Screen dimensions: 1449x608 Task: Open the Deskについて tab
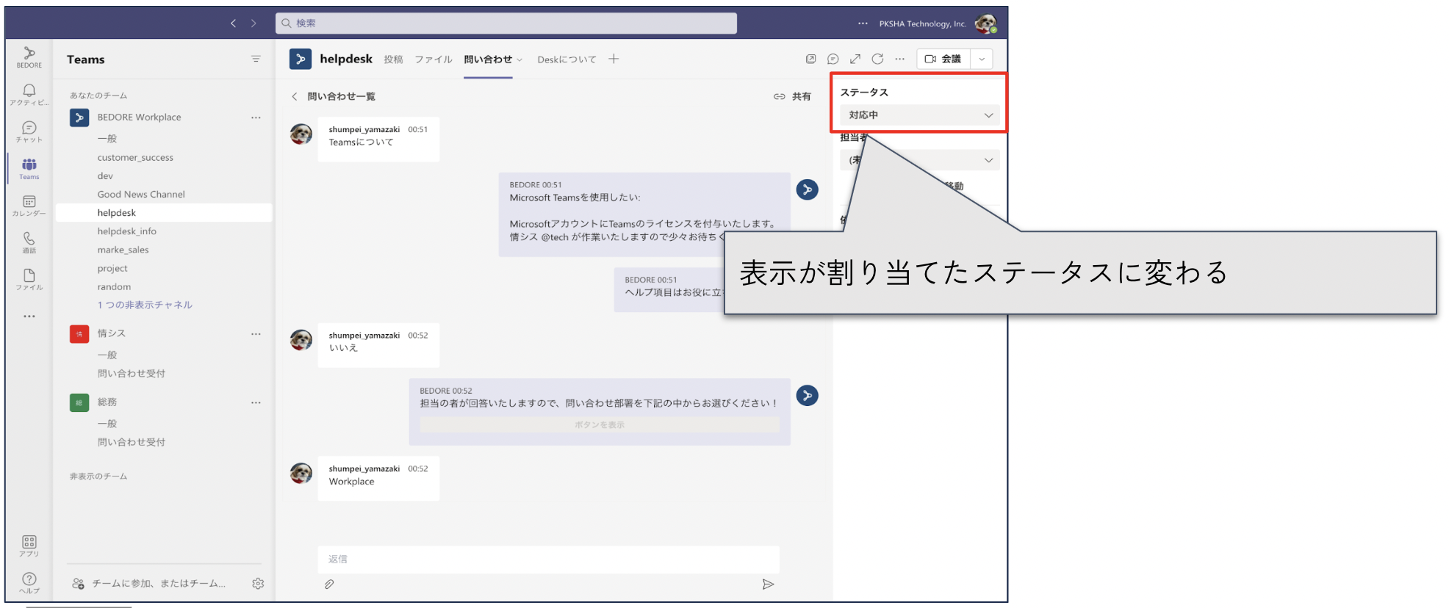point(567,59)
